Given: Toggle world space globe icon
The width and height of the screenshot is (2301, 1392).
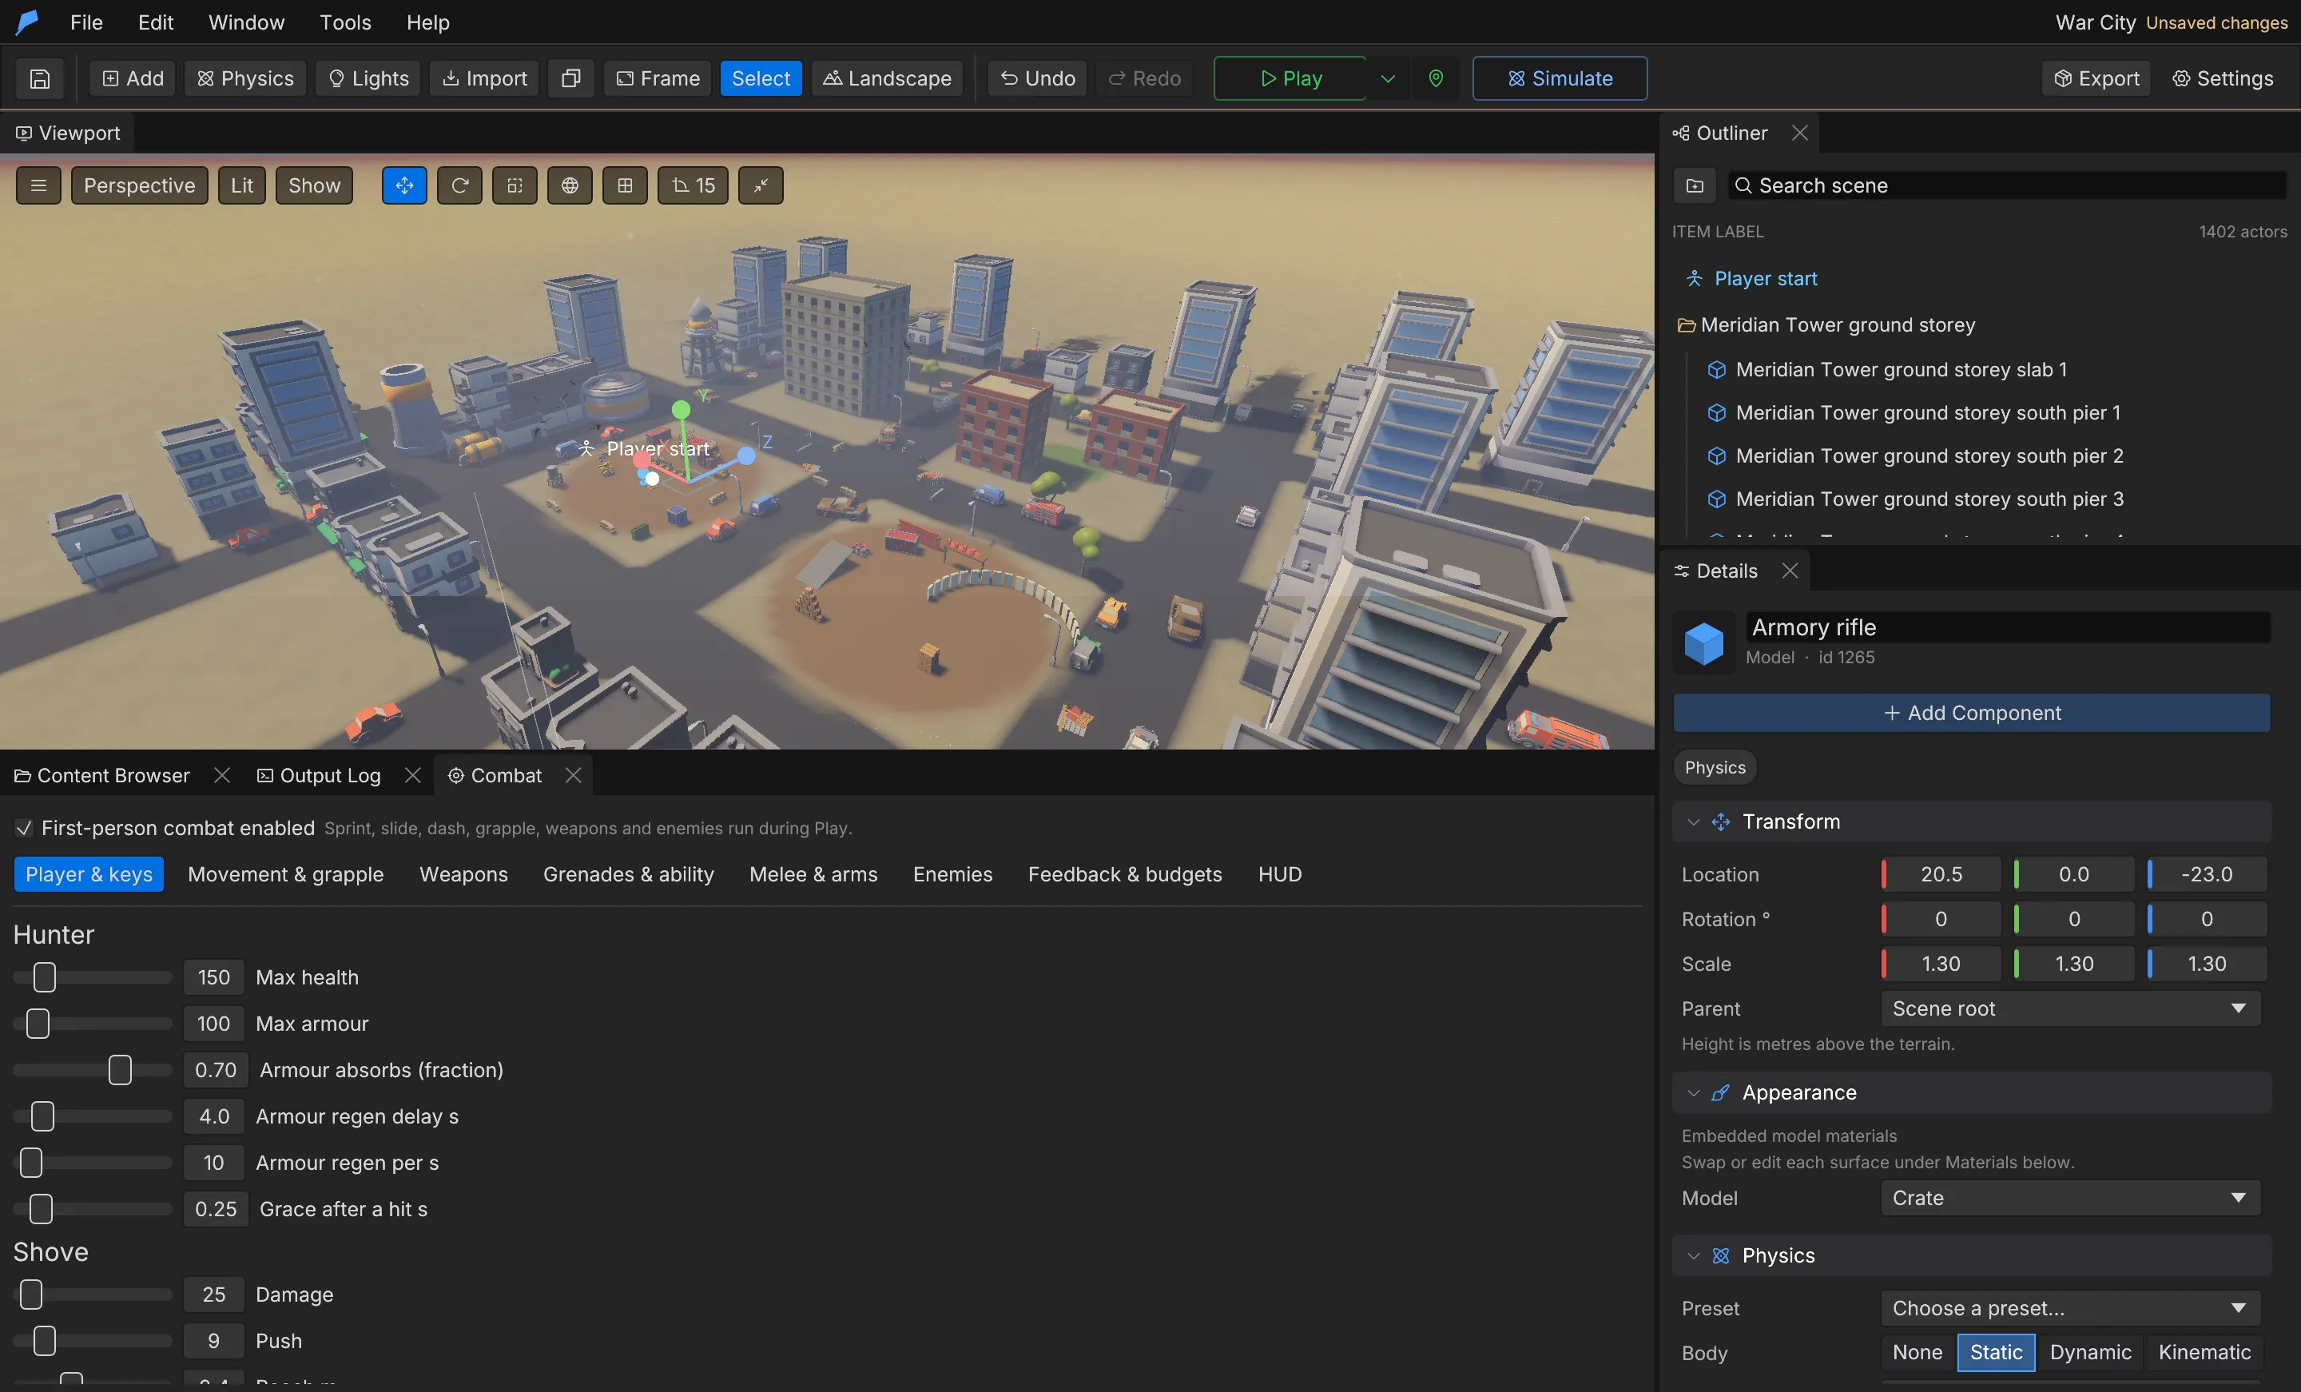Looking at the screenshot, I should [570, 185].
